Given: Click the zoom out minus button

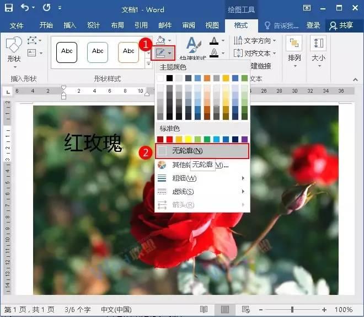Looking at the screenshot, I should 261,310.
